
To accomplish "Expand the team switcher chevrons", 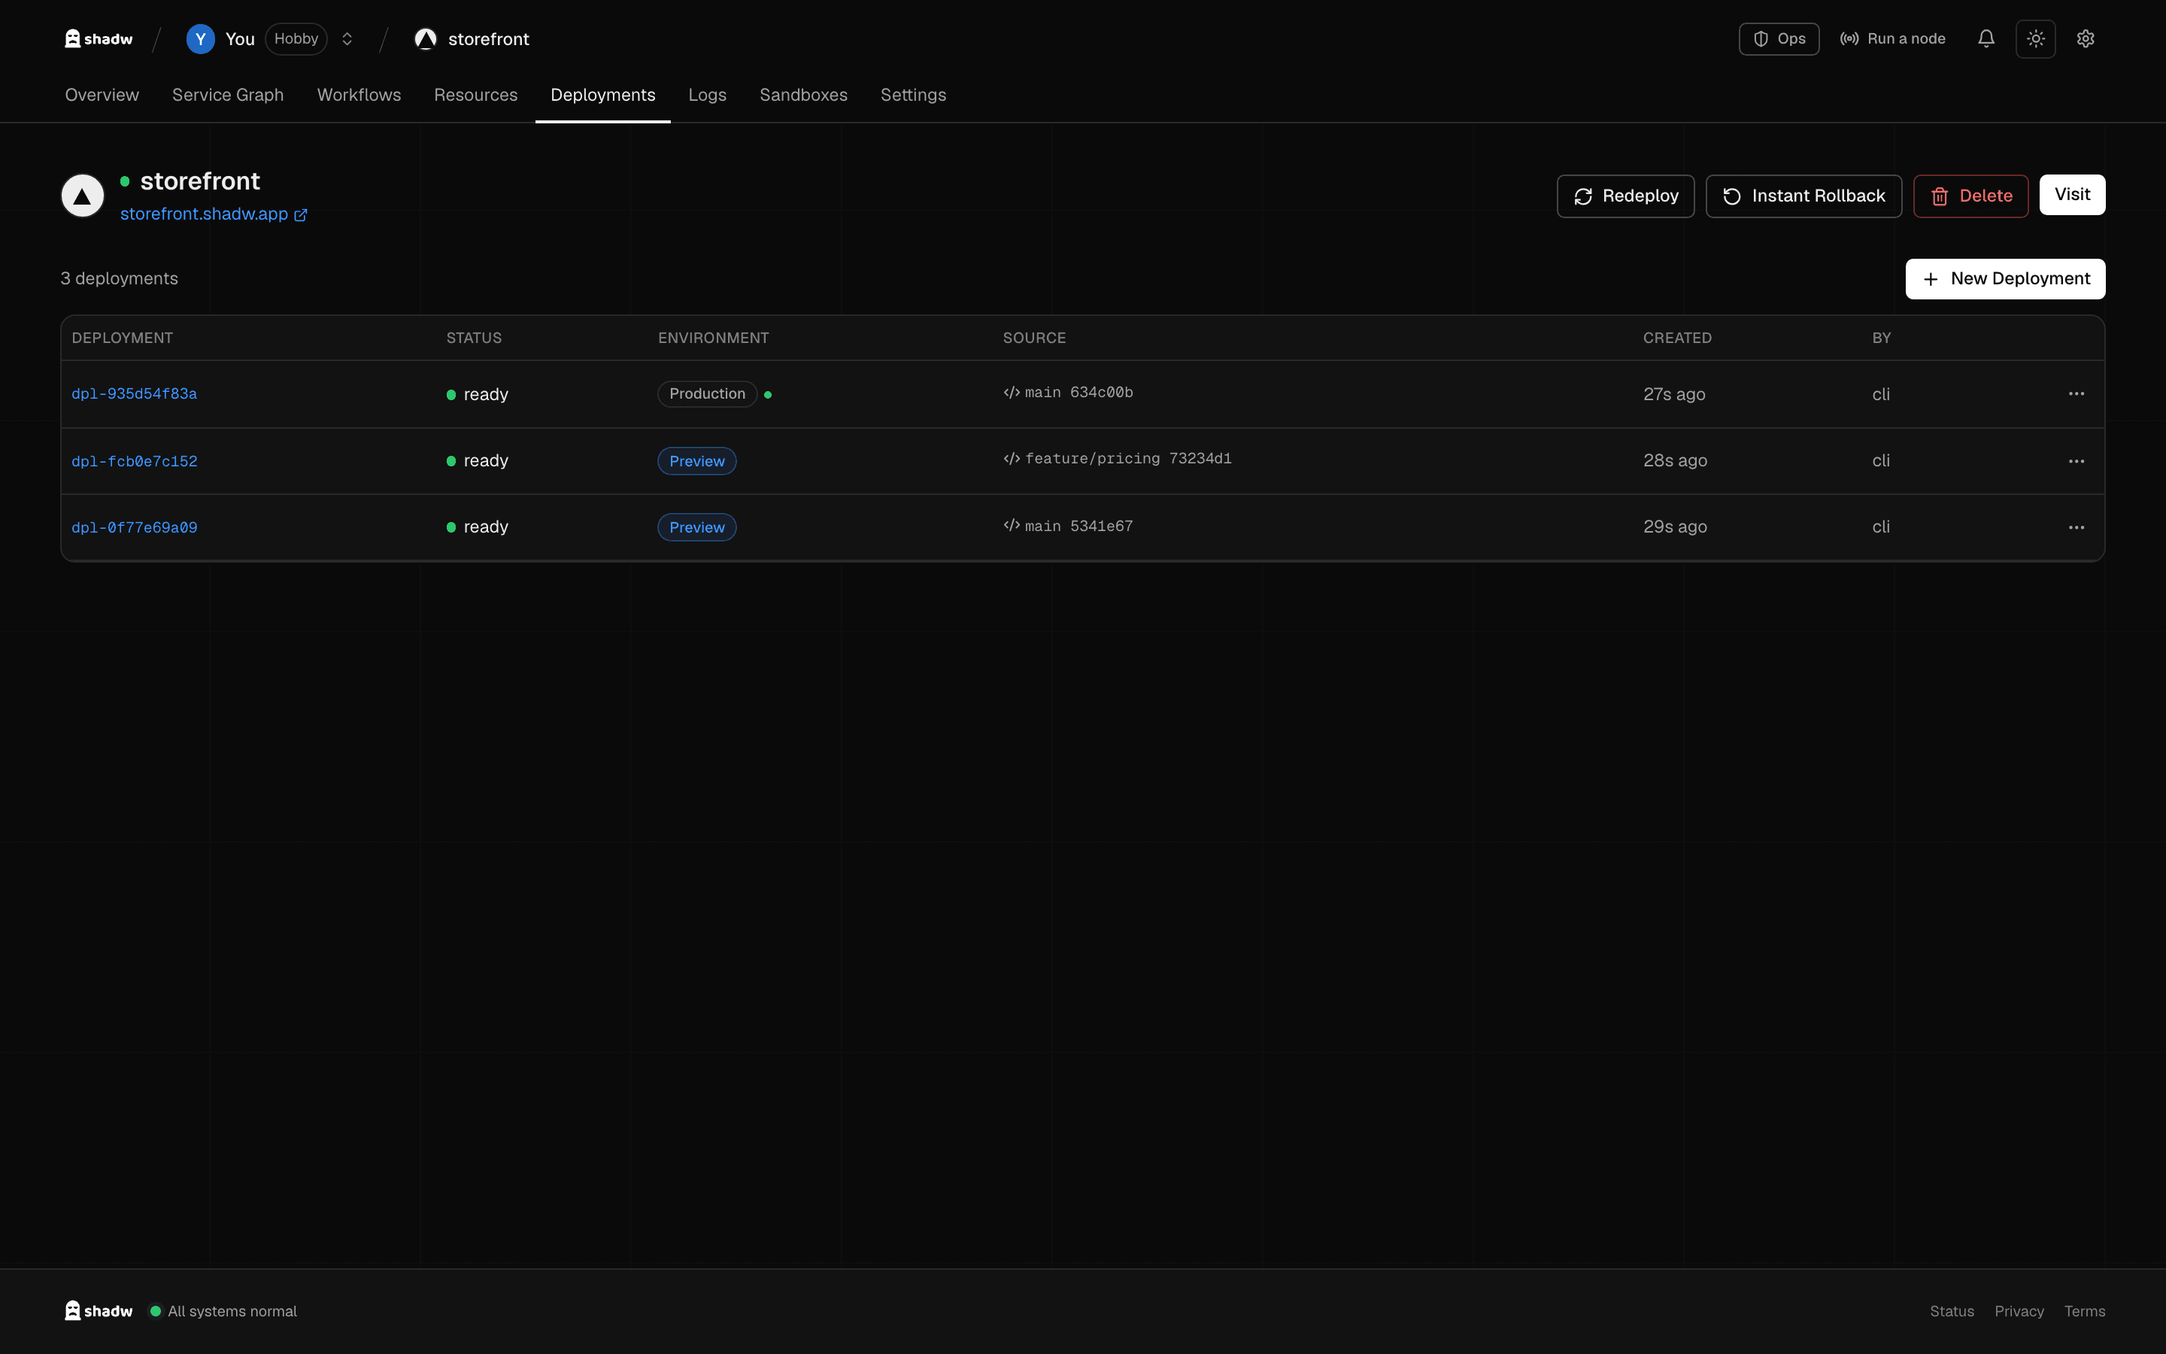I will [x=347, y=38].
